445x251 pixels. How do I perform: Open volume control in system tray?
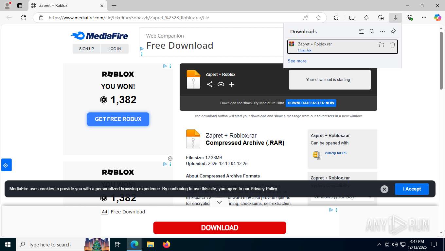click(x=395, y=244)
